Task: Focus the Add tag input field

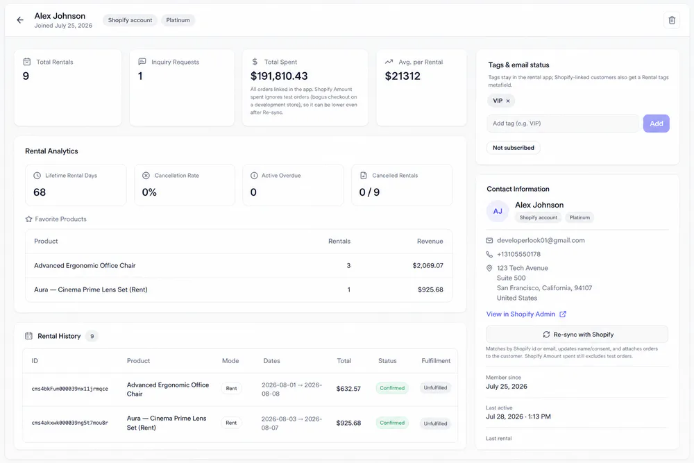Action: click(563, 124)
